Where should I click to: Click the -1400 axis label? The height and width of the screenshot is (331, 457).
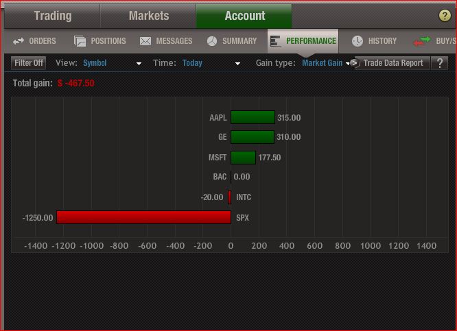pyautogui.click(x=36, y=246)
